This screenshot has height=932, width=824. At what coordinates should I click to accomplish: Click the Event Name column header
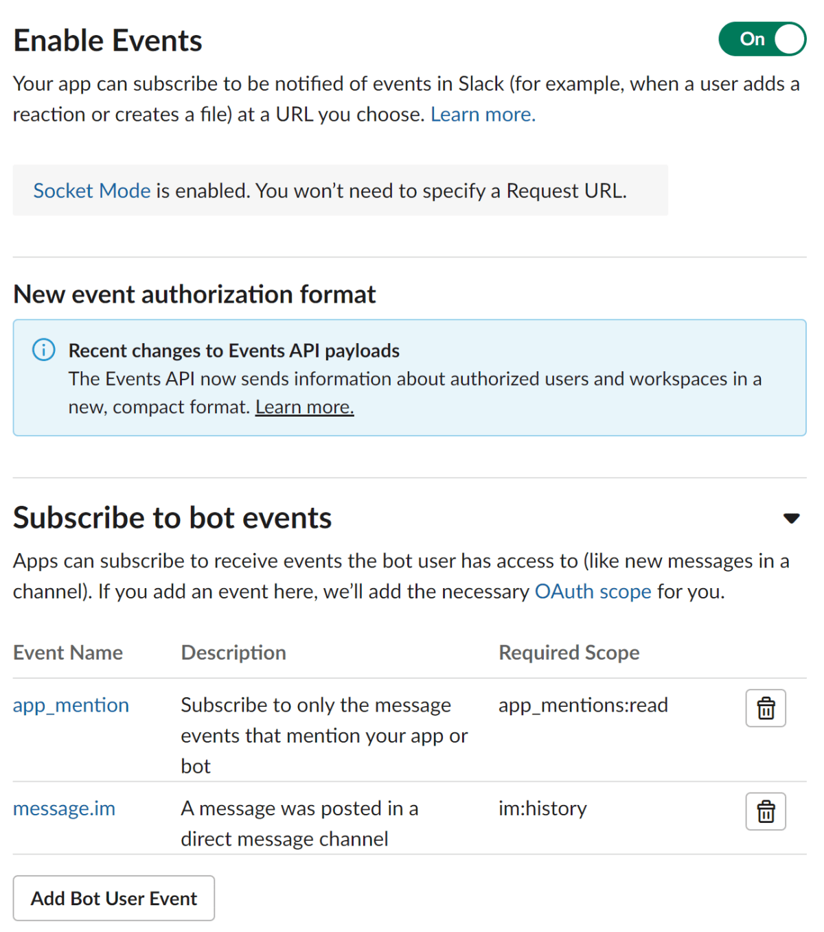coord(68,653)
